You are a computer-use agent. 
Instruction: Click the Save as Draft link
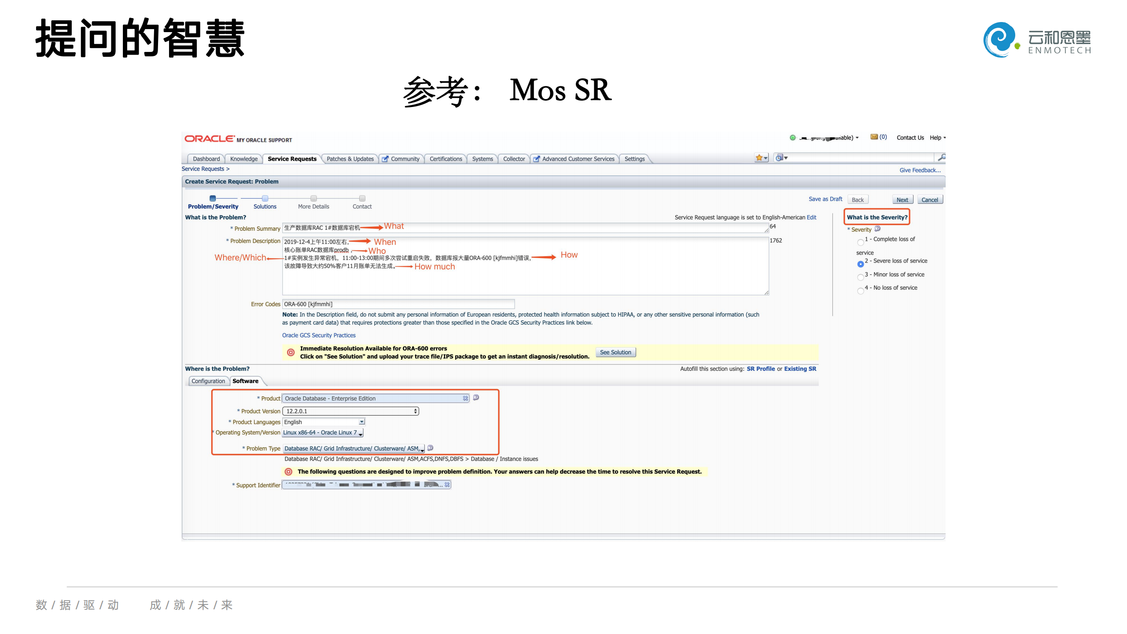pyautogui.click(x=825, y=199)
